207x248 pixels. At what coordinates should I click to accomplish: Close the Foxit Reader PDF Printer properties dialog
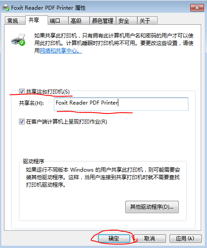tap(197, 8)
